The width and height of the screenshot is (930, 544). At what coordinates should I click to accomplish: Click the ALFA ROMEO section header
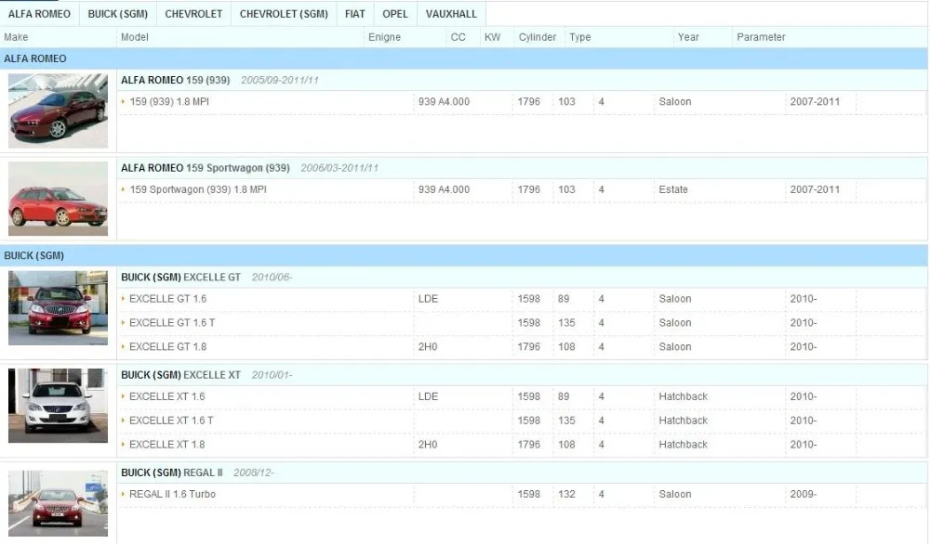tap(464, 58)
